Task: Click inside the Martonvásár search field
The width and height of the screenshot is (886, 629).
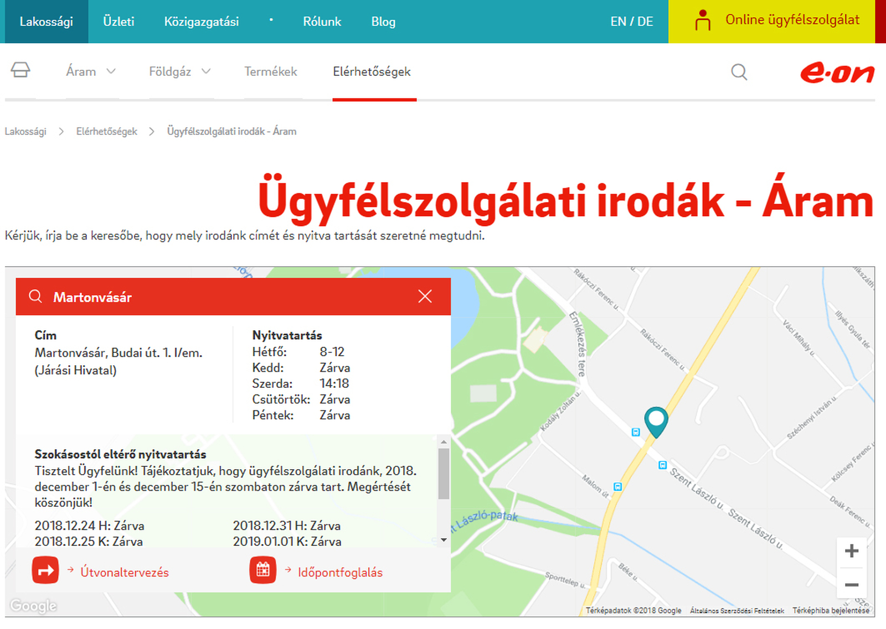Action: coord(221,297)
